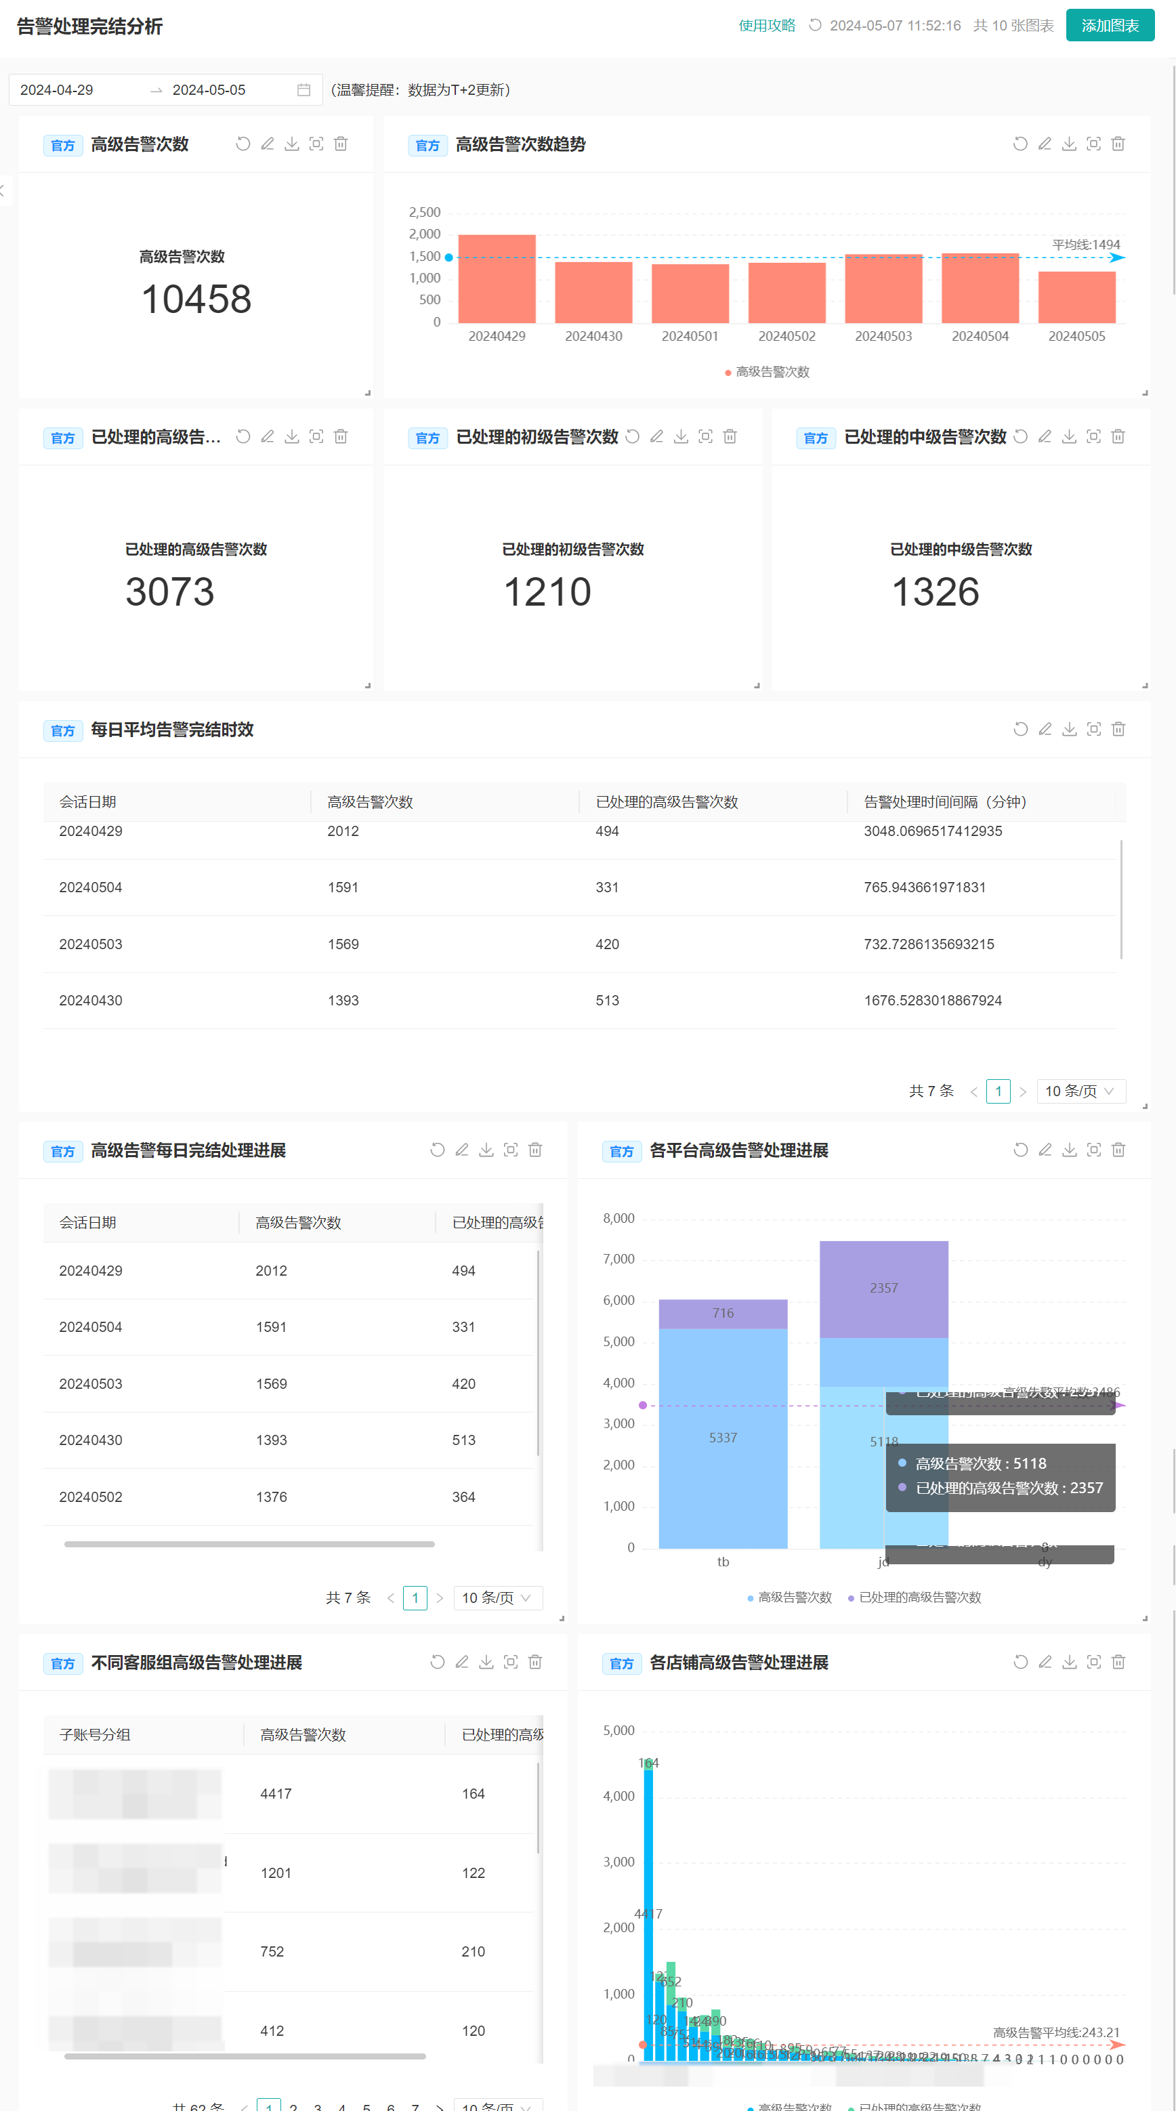Edit the 每日平均告警完结时效 table
This screenshot has height=2111, width=1176.
pos(1045,730)
